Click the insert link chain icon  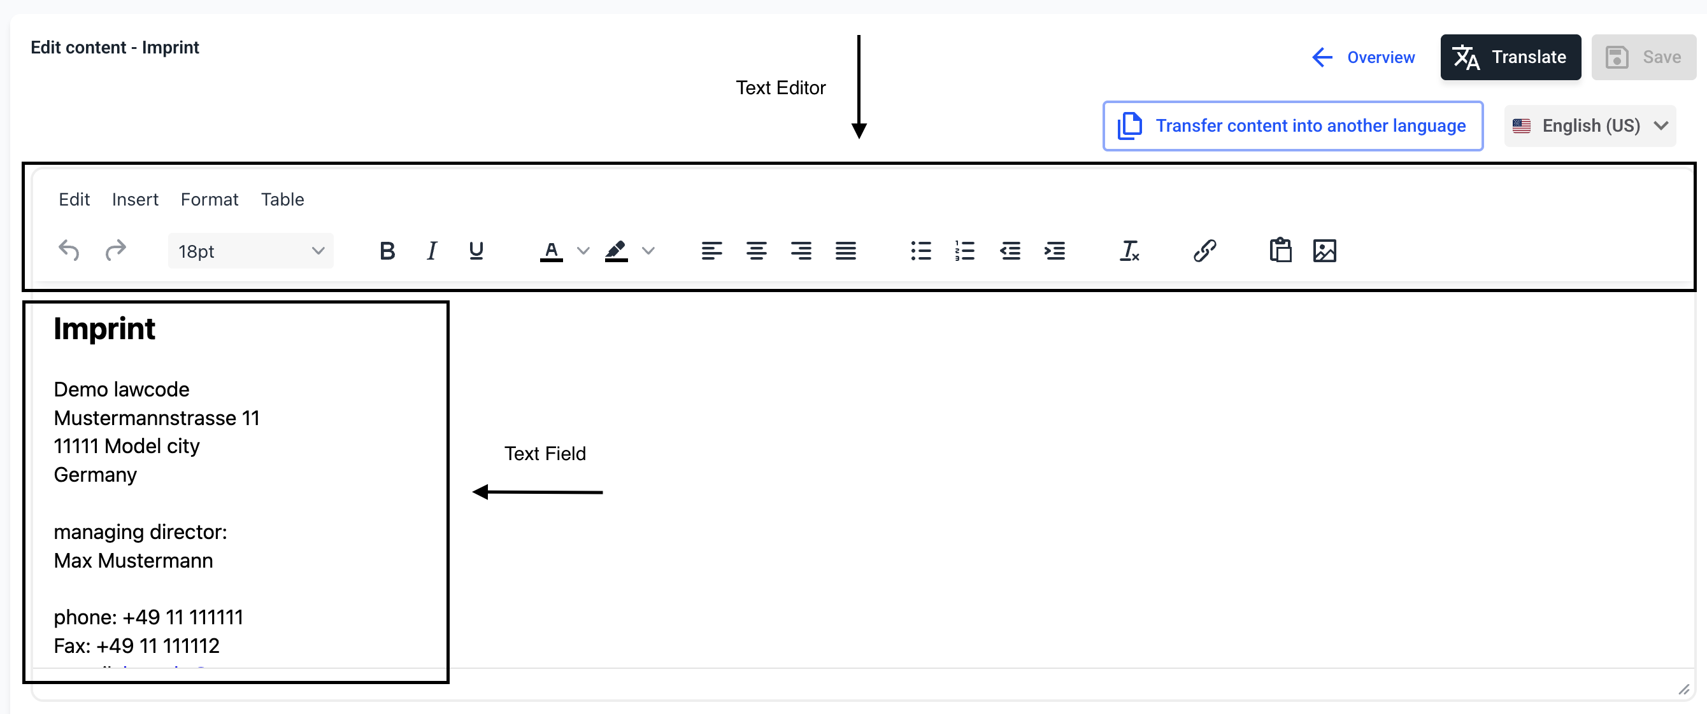[1204, 250]
